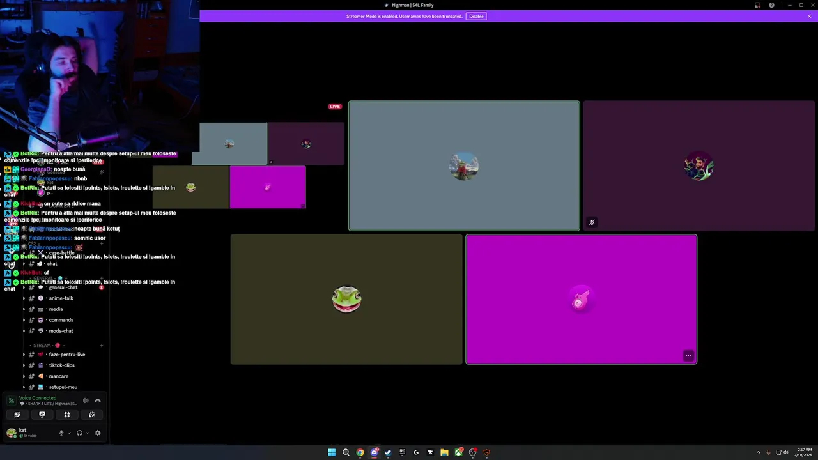
Task: Open the Discord inbox icon in title bar
Action: (757, 5)
